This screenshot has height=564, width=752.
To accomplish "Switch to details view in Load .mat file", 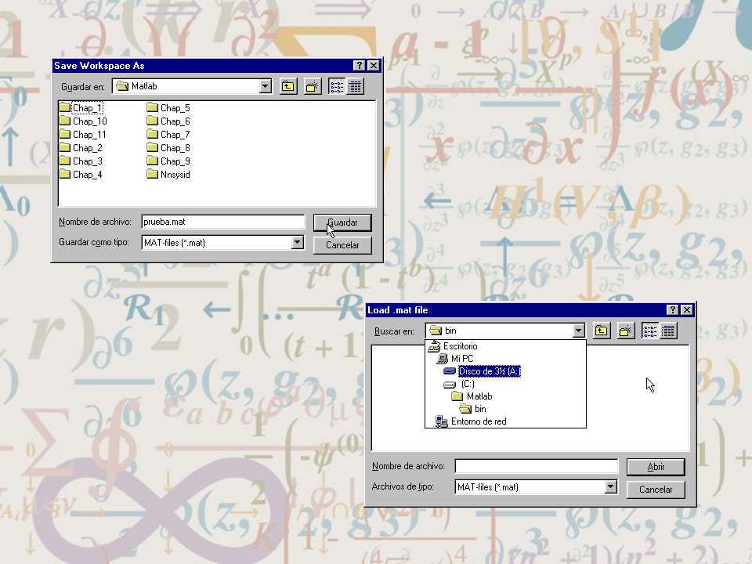I will 668,331.
